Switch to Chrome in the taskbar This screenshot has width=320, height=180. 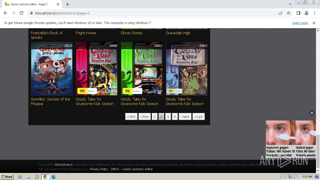pos(45,177)
